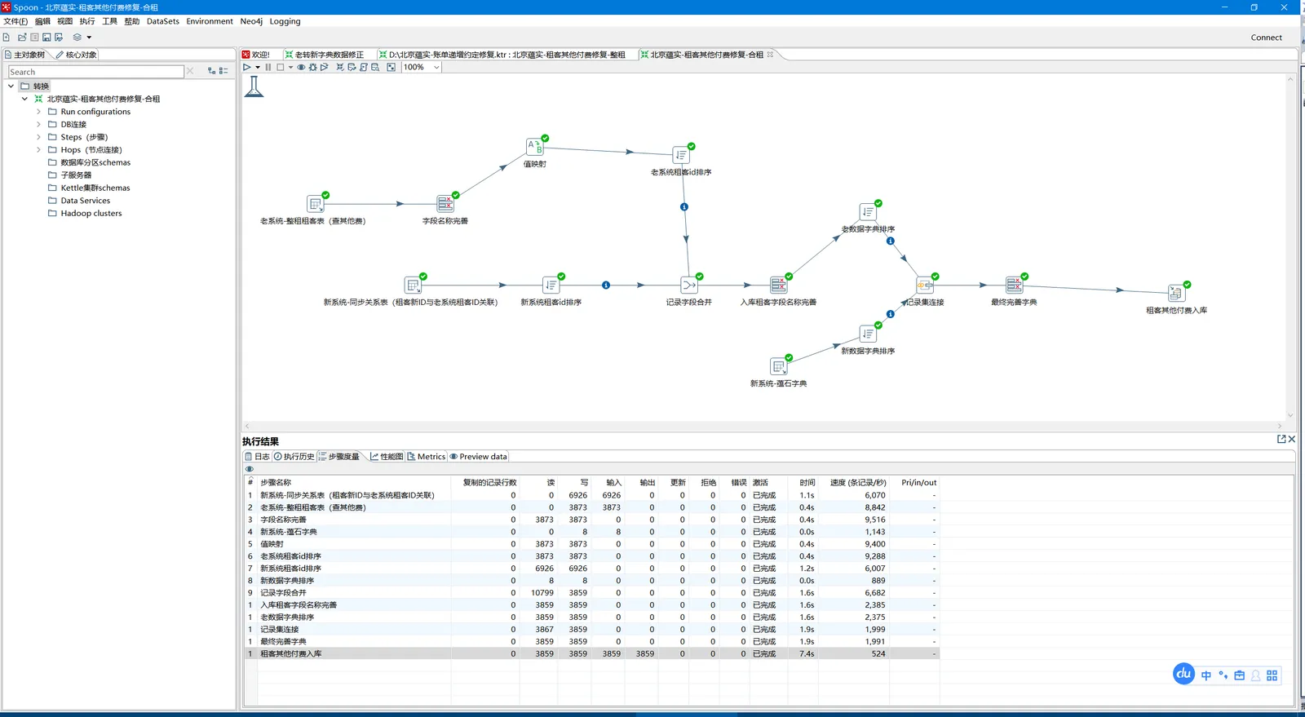Generate SQL for the transformation
Viewport: 1305px width, 717px height.
(x=363, y=67)
